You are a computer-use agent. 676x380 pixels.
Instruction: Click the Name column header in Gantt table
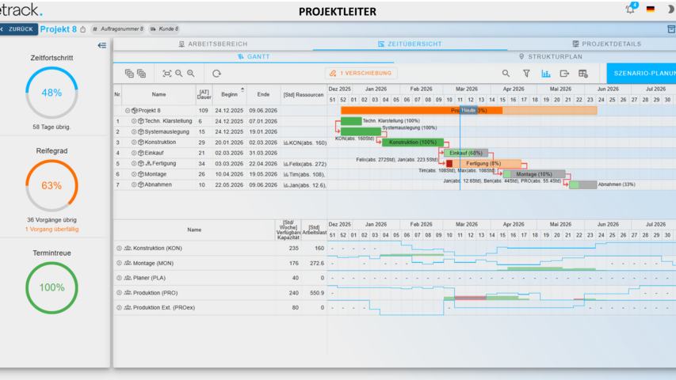(x=158, y=94)
